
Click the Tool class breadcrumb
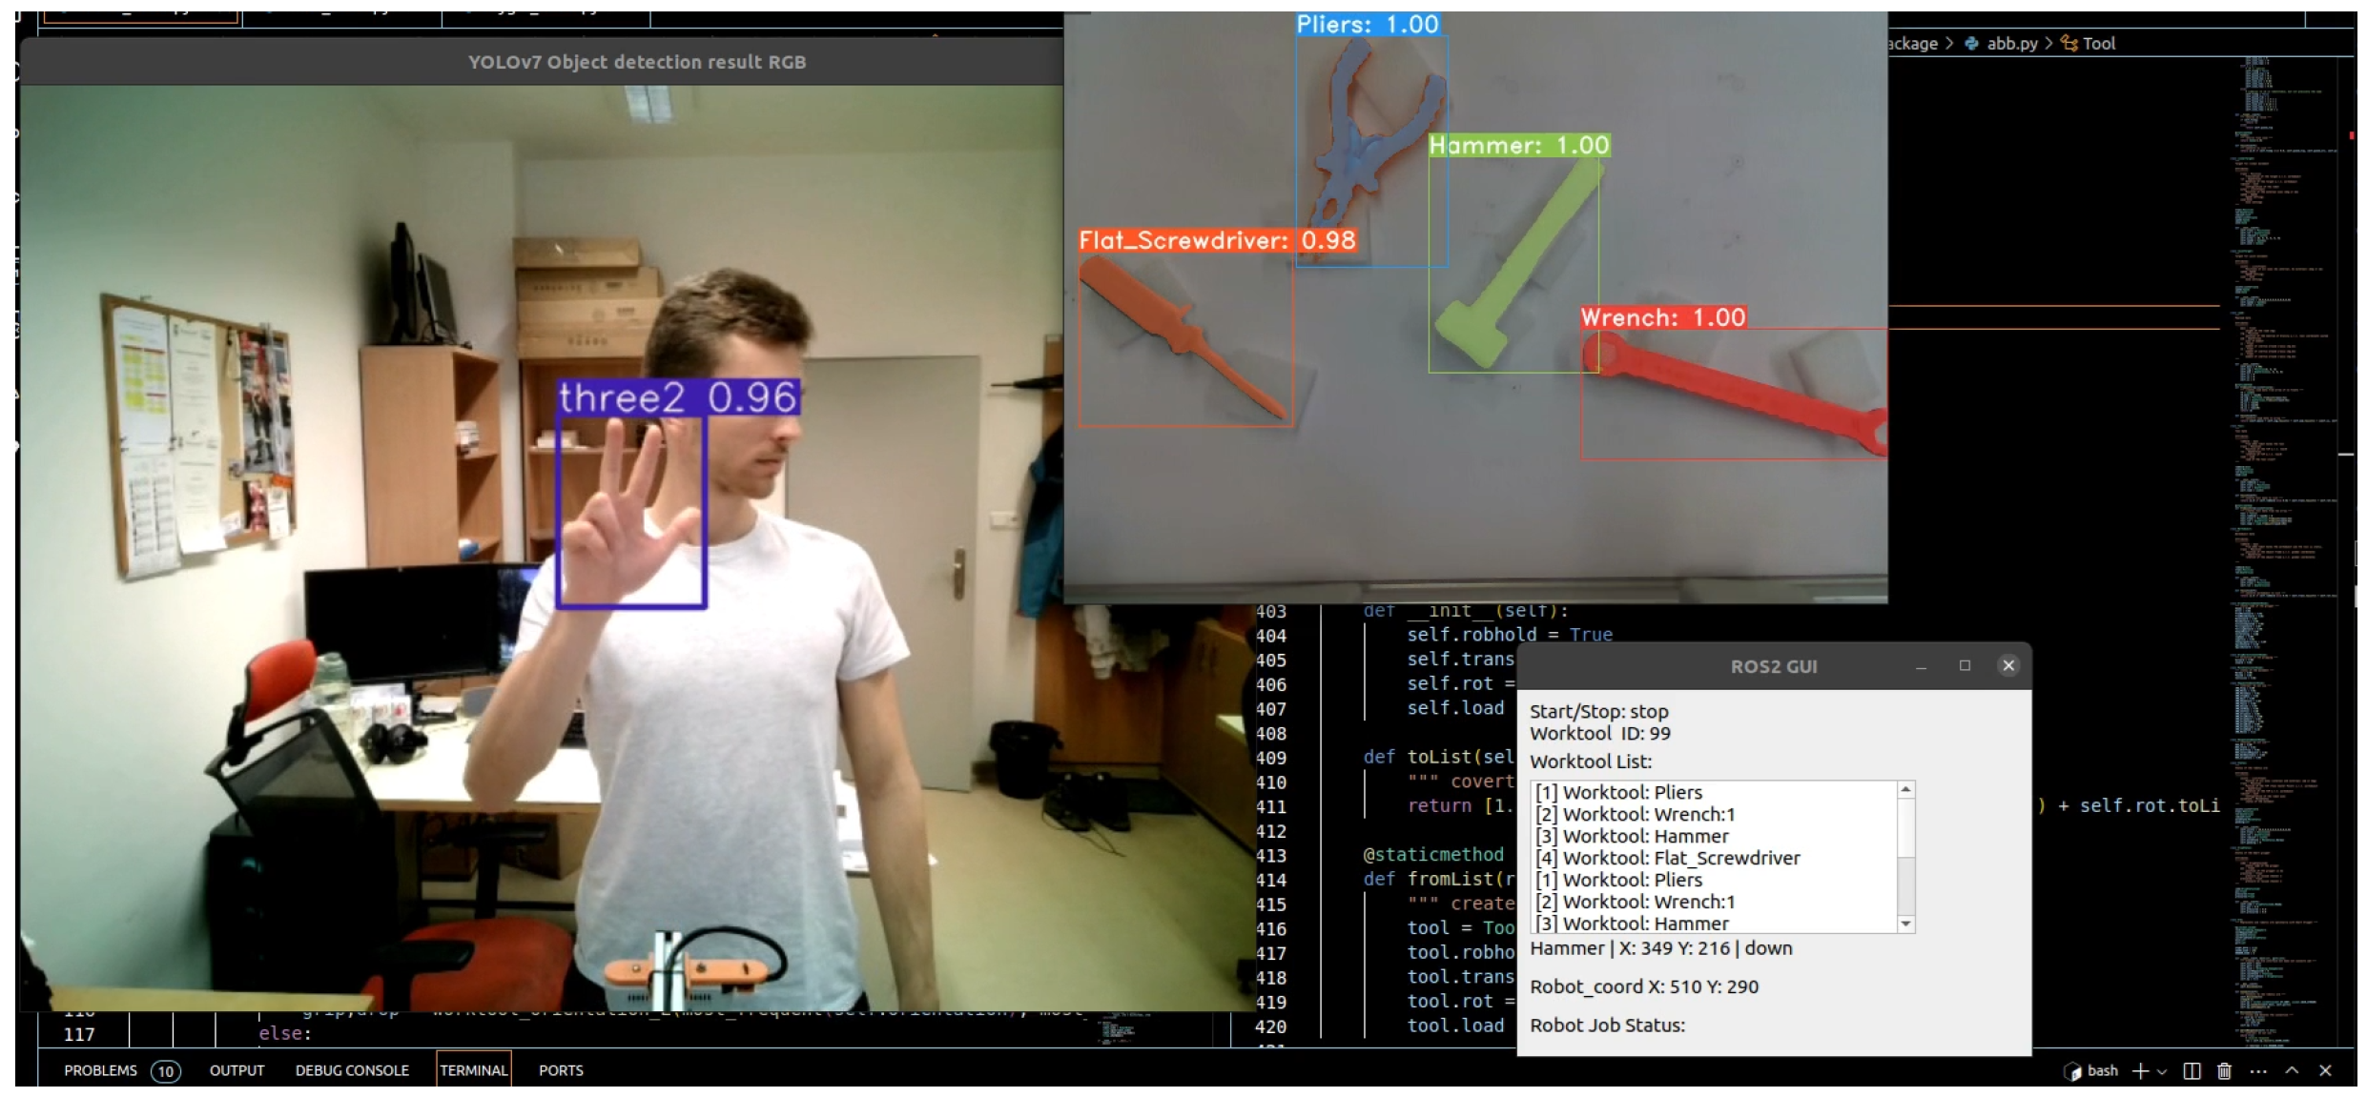coord(2097,43)
